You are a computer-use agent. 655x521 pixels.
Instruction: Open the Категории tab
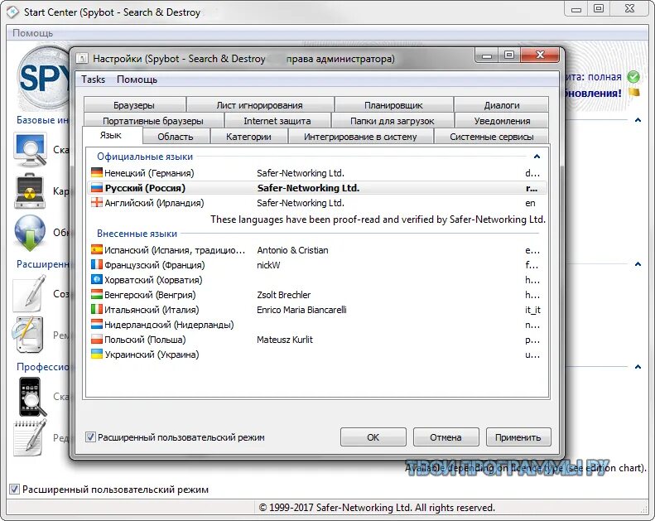point(248,137)
